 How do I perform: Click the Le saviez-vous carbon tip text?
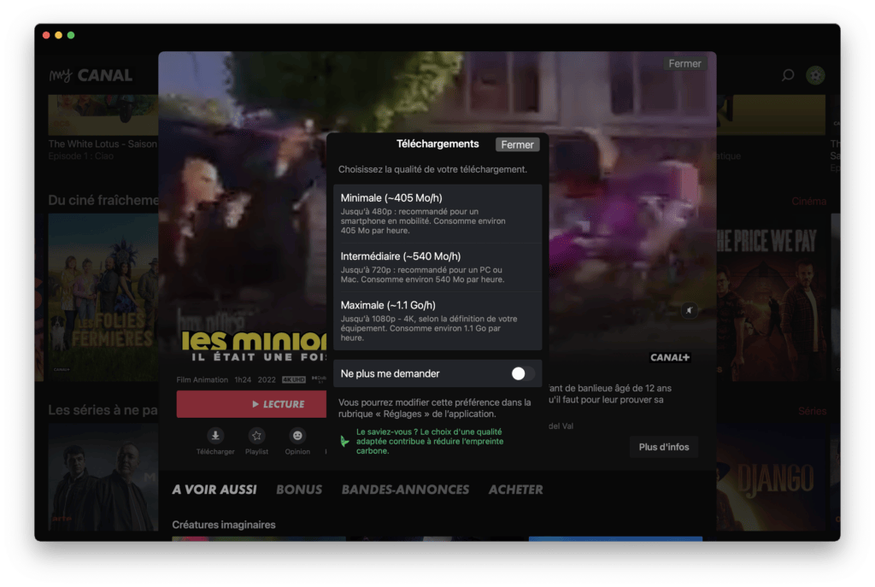tap(430, 442)
